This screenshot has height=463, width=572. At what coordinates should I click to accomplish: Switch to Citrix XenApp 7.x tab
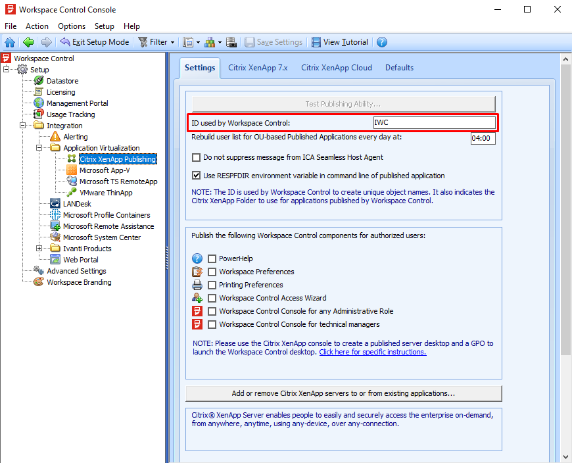coord(258,68)
